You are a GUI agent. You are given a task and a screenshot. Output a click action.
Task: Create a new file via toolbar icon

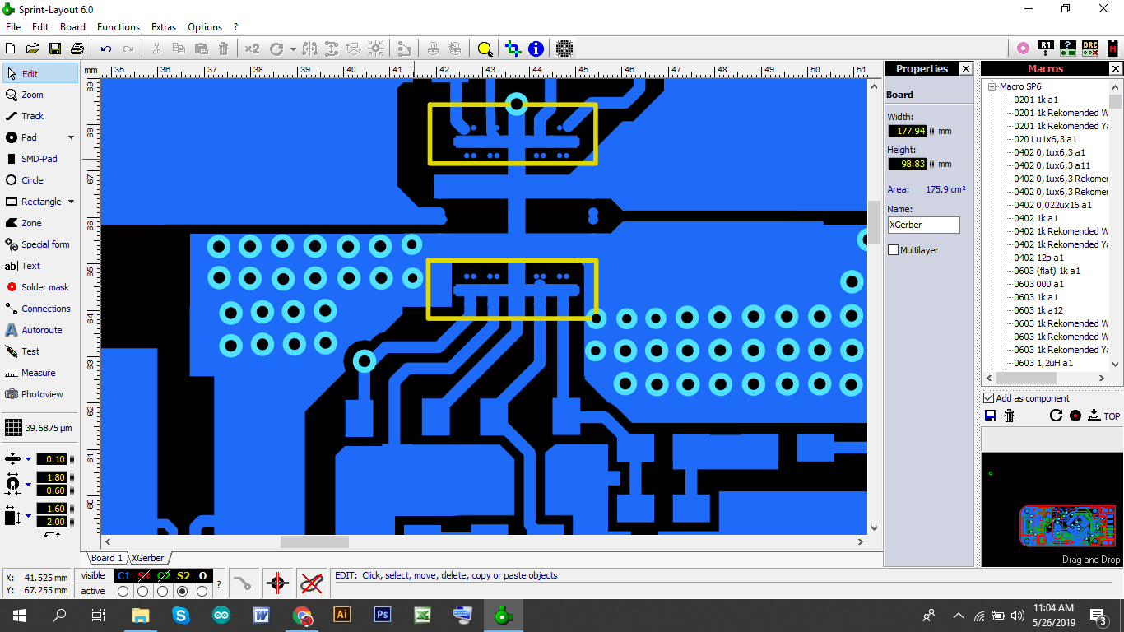(x=11, y=49)
